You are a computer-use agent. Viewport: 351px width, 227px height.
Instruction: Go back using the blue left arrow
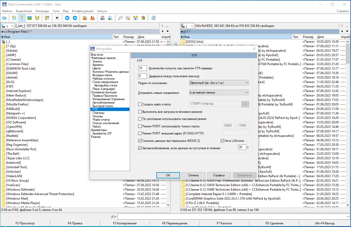(x=67, y=18)
